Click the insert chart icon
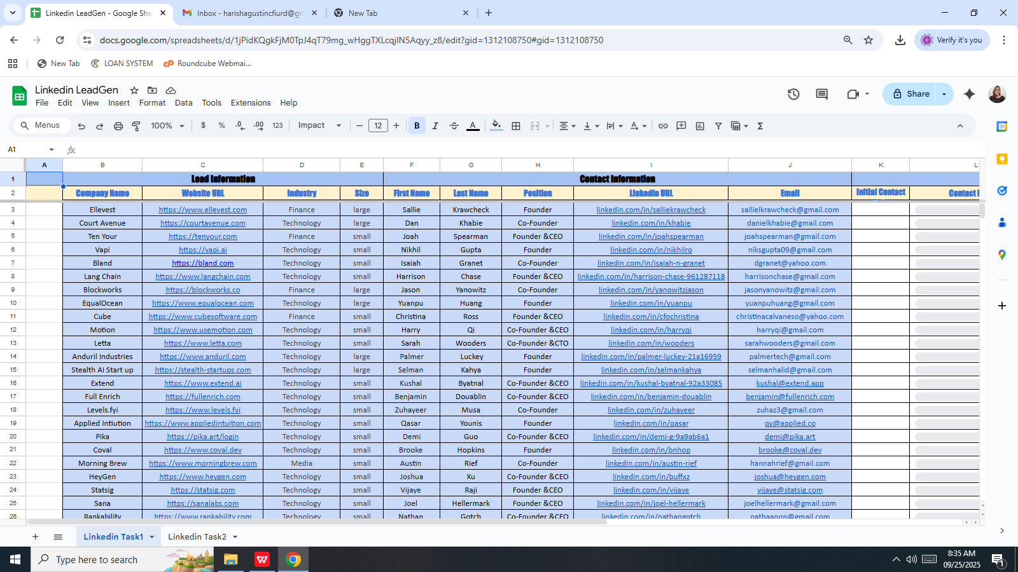1018x572 pixels. 700,126
